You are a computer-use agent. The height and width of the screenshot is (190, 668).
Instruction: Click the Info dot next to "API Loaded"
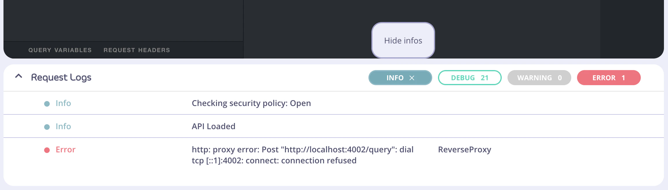click(47, 126)
